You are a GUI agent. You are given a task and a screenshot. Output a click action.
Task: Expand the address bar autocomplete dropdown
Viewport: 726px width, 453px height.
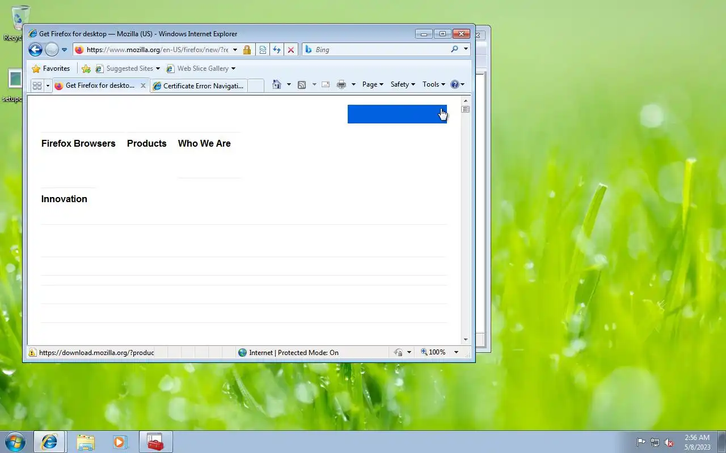[x=235, y=50]
